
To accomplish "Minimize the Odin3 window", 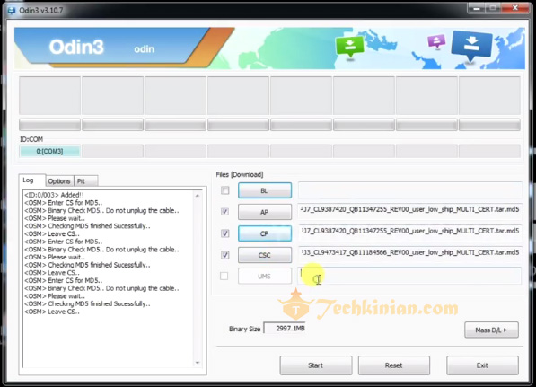I will click(x=477, y=8).
